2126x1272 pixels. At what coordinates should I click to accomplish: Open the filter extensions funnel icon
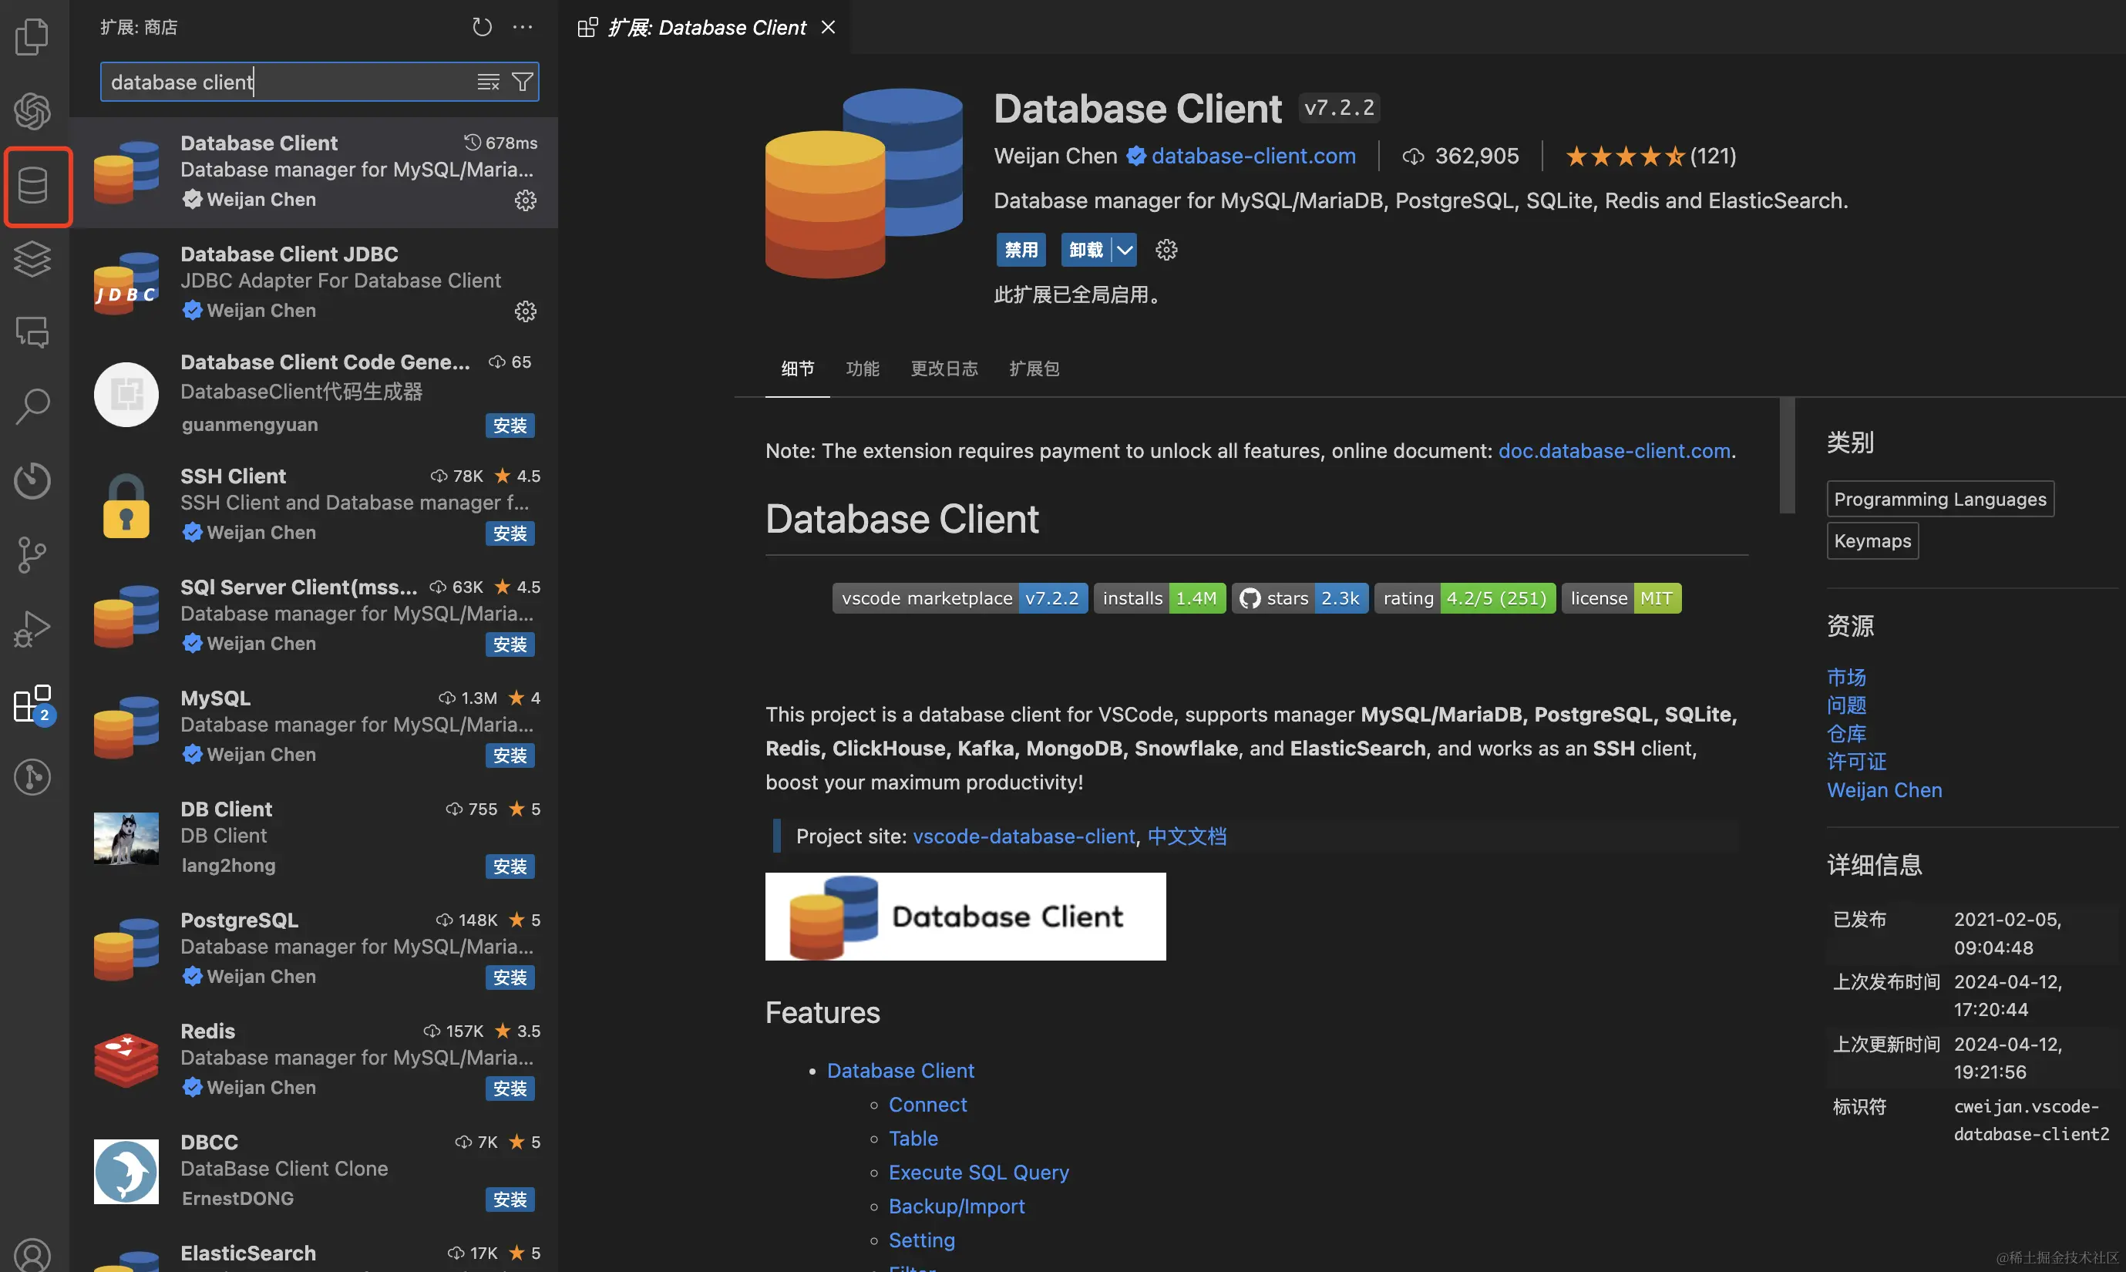(522, 82)
